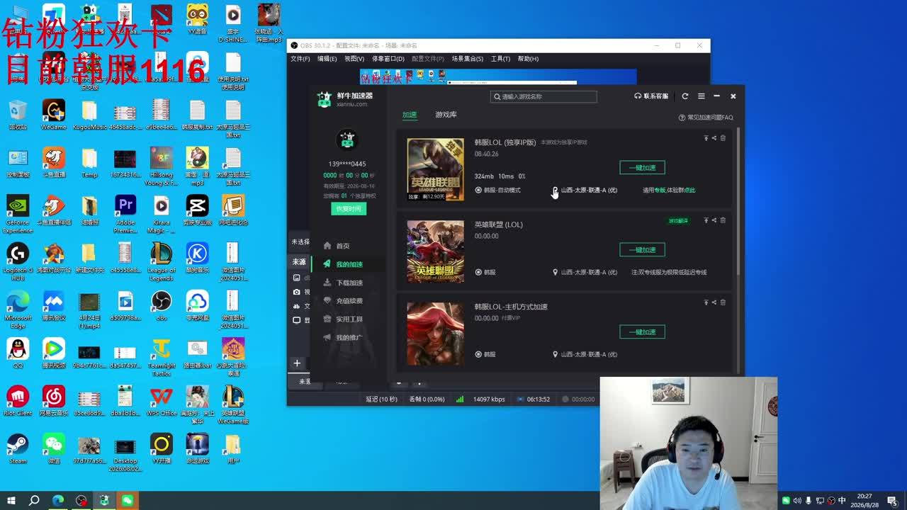
Task: Open Microsoft Edge from the taskbar
Action: [58, 500]
